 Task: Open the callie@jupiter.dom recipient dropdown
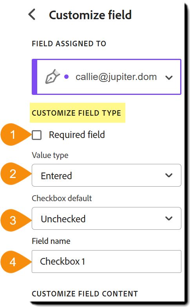coord(107,77)
